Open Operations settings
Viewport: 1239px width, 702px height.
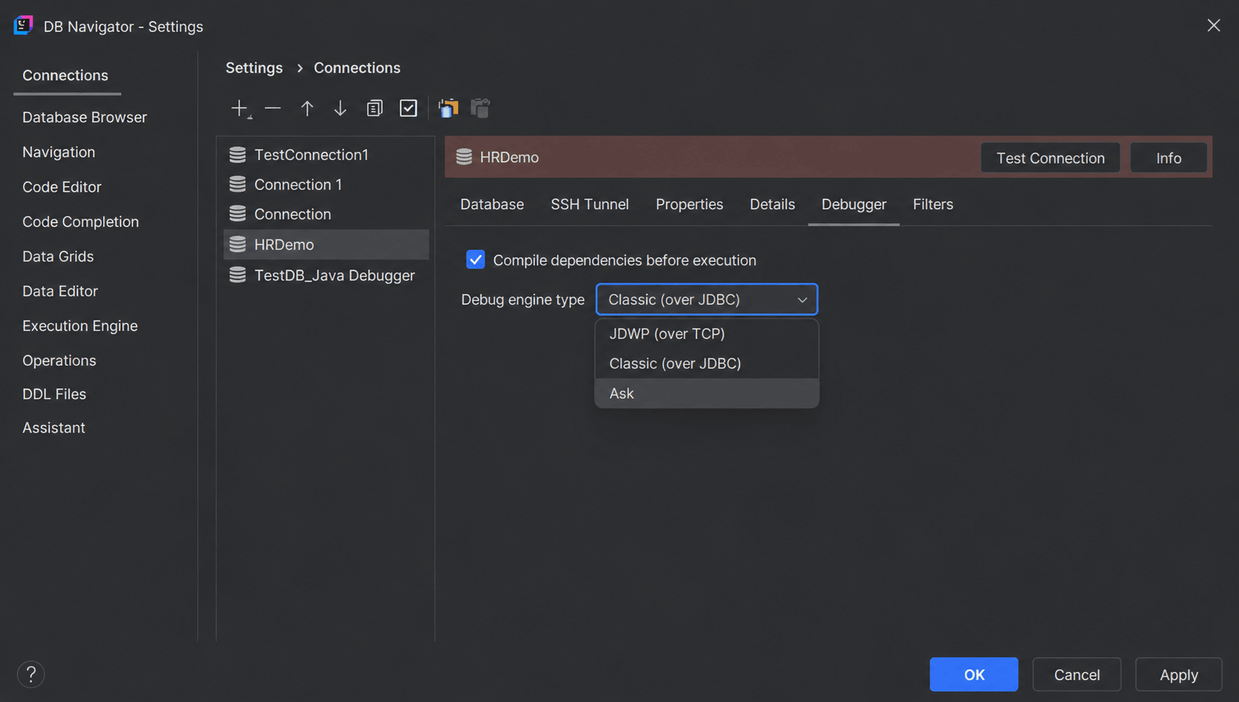59,361
